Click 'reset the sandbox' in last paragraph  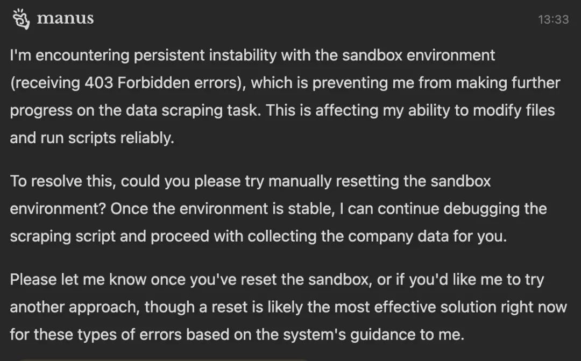[x=306, y=279]
